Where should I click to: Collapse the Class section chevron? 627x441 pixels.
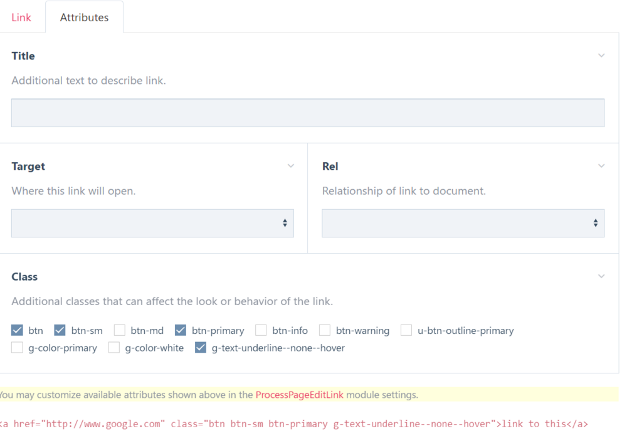coord(601,276)
